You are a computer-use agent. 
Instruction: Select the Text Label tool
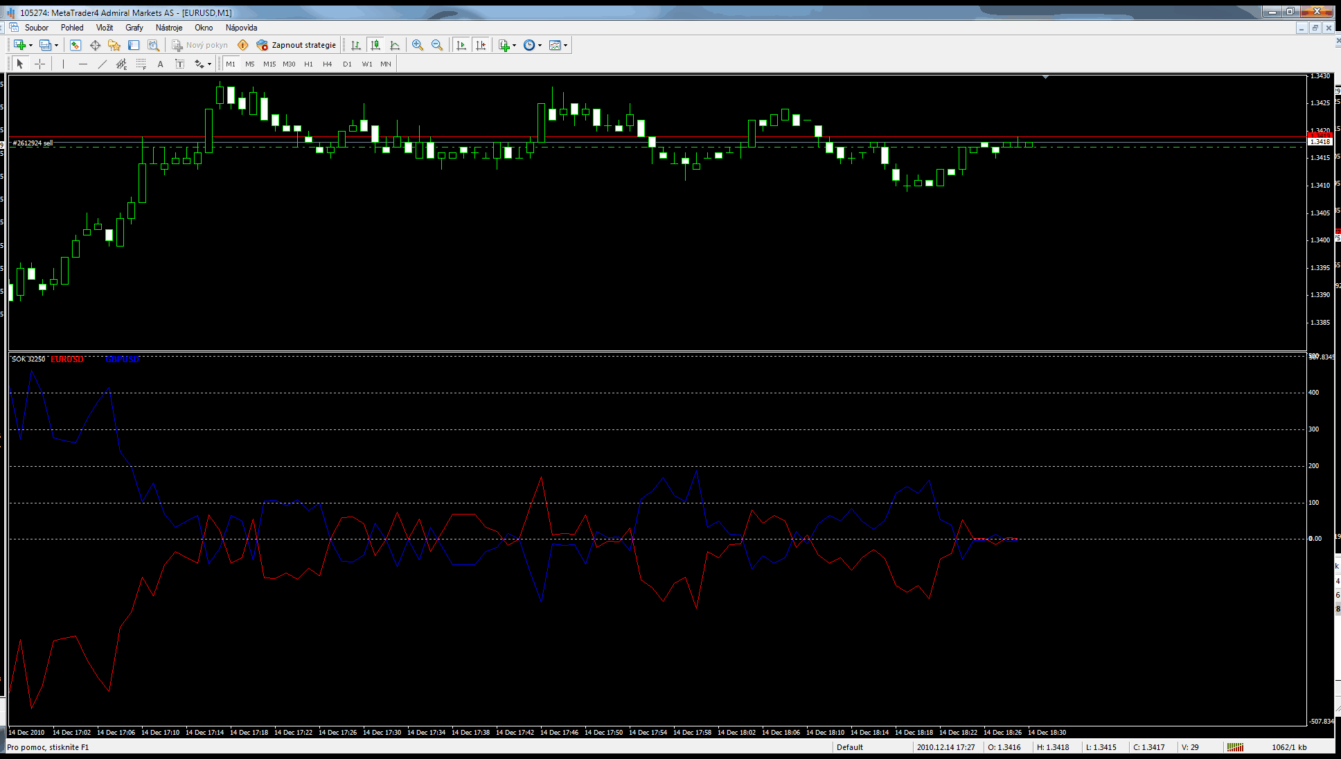(179, 64)
